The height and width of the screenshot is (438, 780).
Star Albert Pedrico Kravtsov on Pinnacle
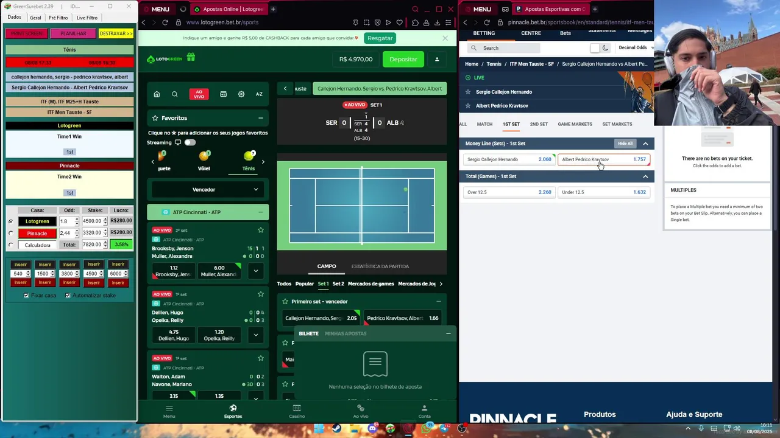468,106
